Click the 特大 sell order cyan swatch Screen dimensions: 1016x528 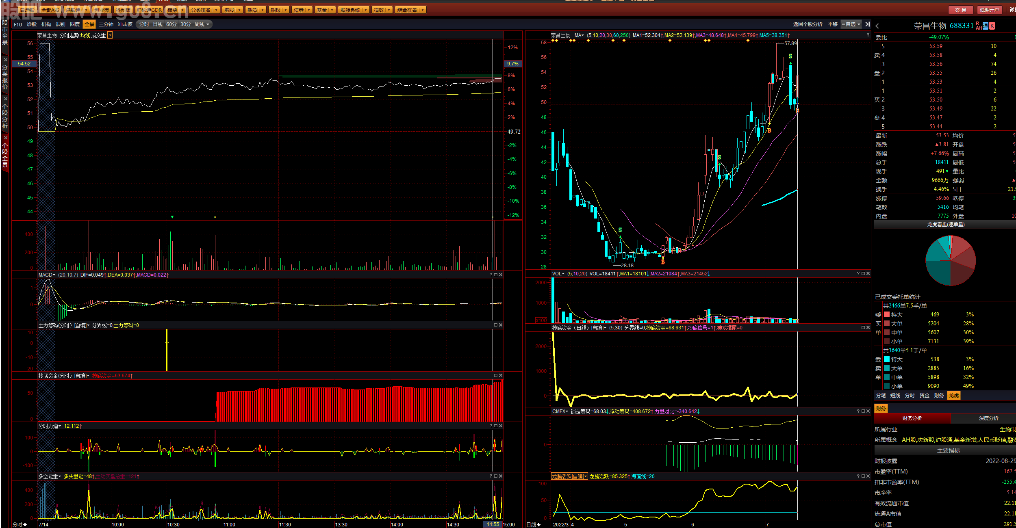coord(887,359)
